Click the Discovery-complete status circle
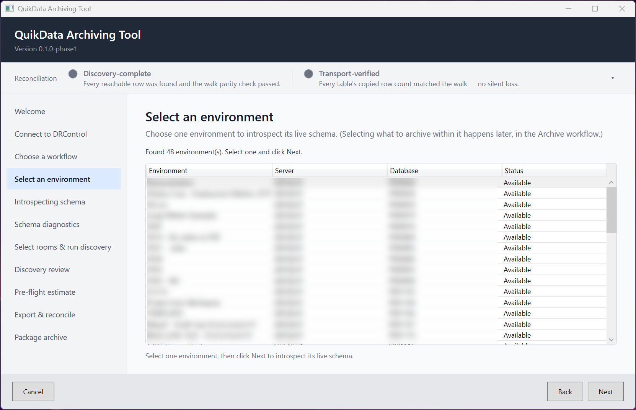Image resolution: width=636 pixels, height=410 pixels. coord(73,74)
